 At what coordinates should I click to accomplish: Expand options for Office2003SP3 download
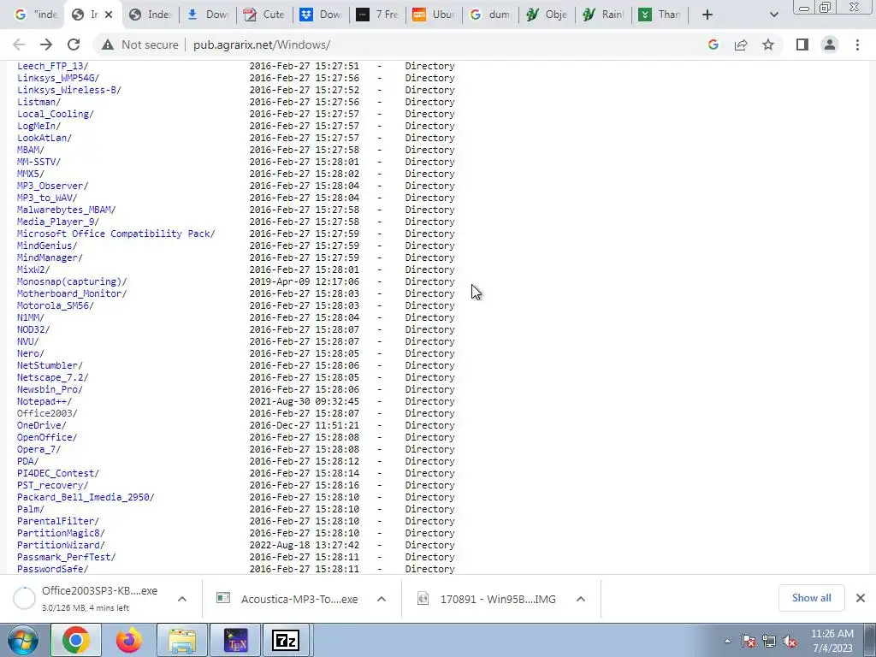tap(182, 599)
